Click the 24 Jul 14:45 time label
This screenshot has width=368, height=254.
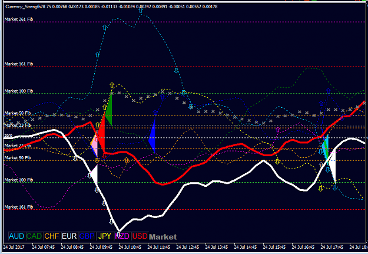coord(246,247)
